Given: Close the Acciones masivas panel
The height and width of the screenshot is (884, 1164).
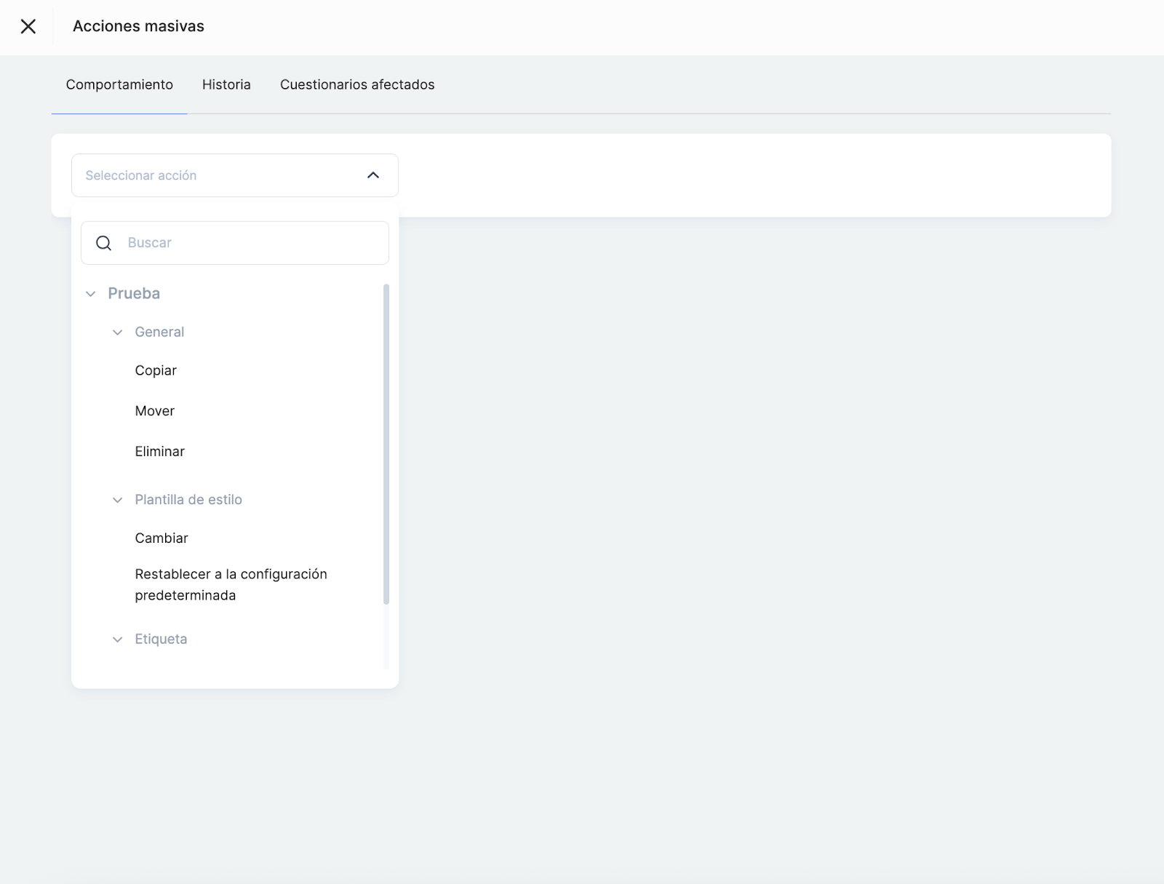Looking at the screenshot, I should pos(28,27).
